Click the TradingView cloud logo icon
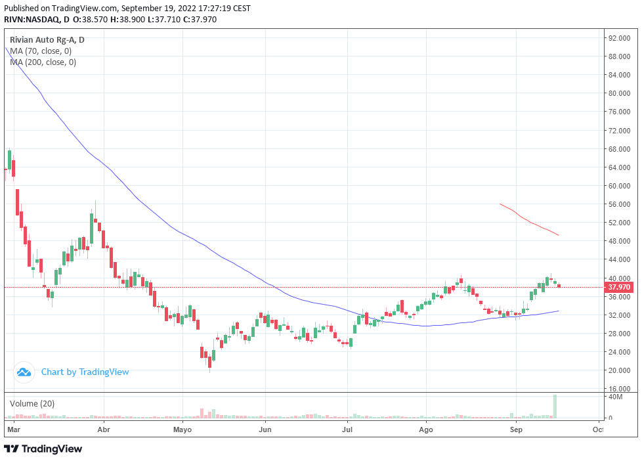This screenshot has width=642, height=461. pos(24,372)
